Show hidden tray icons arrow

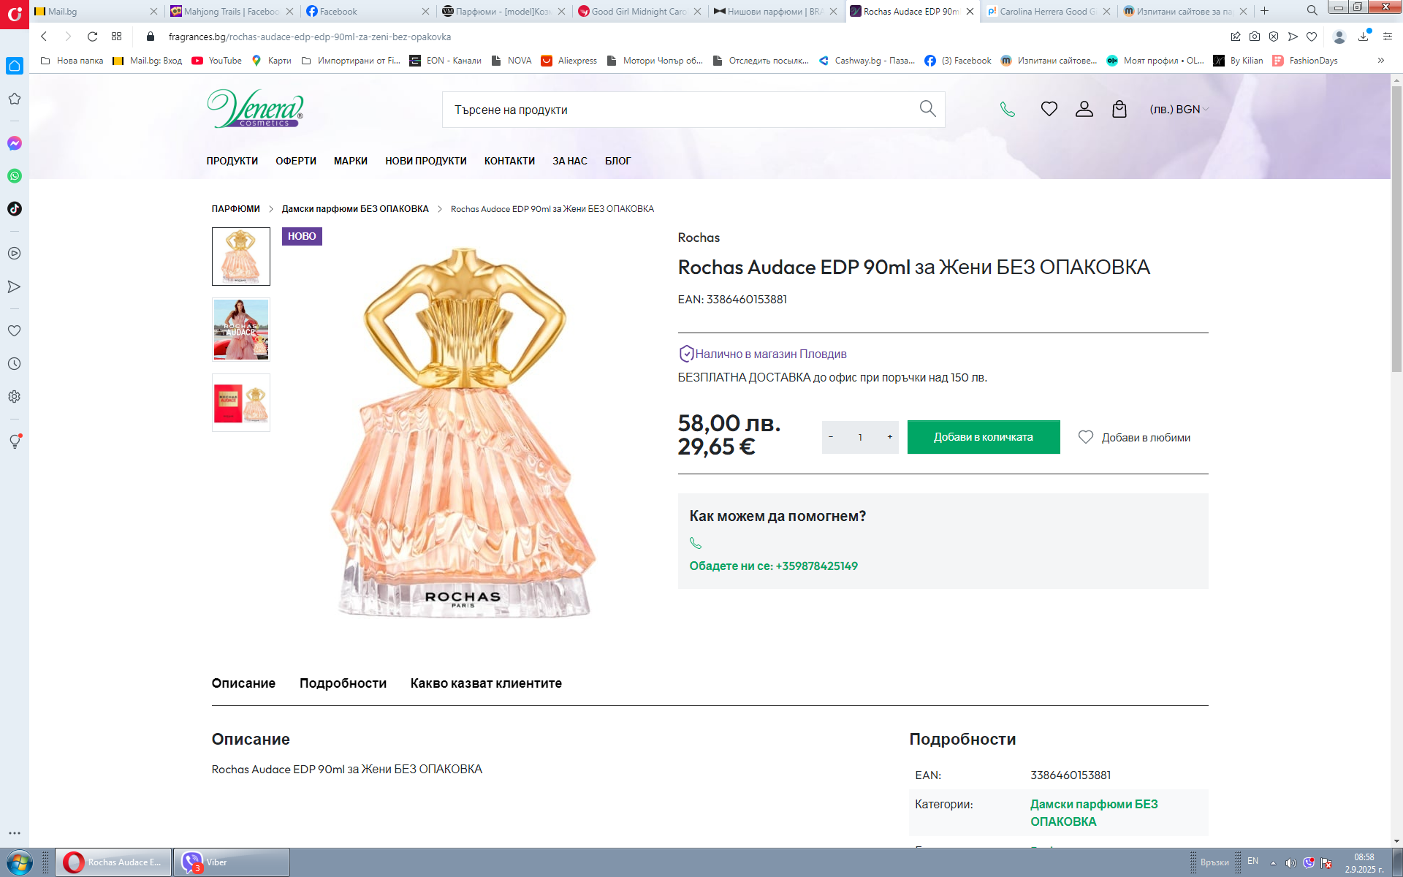[x=1273, y=863]
